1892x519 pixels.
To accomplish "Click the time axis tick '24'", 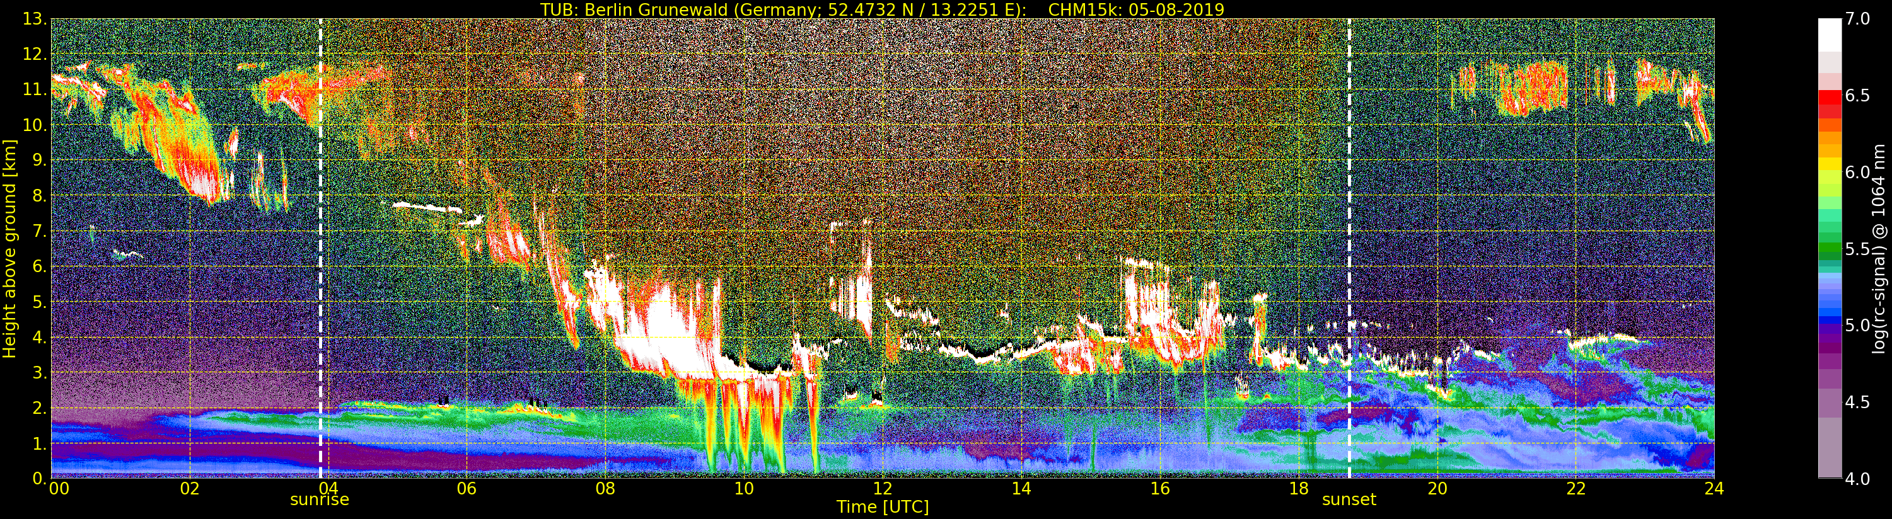I will click(1714, 489).
